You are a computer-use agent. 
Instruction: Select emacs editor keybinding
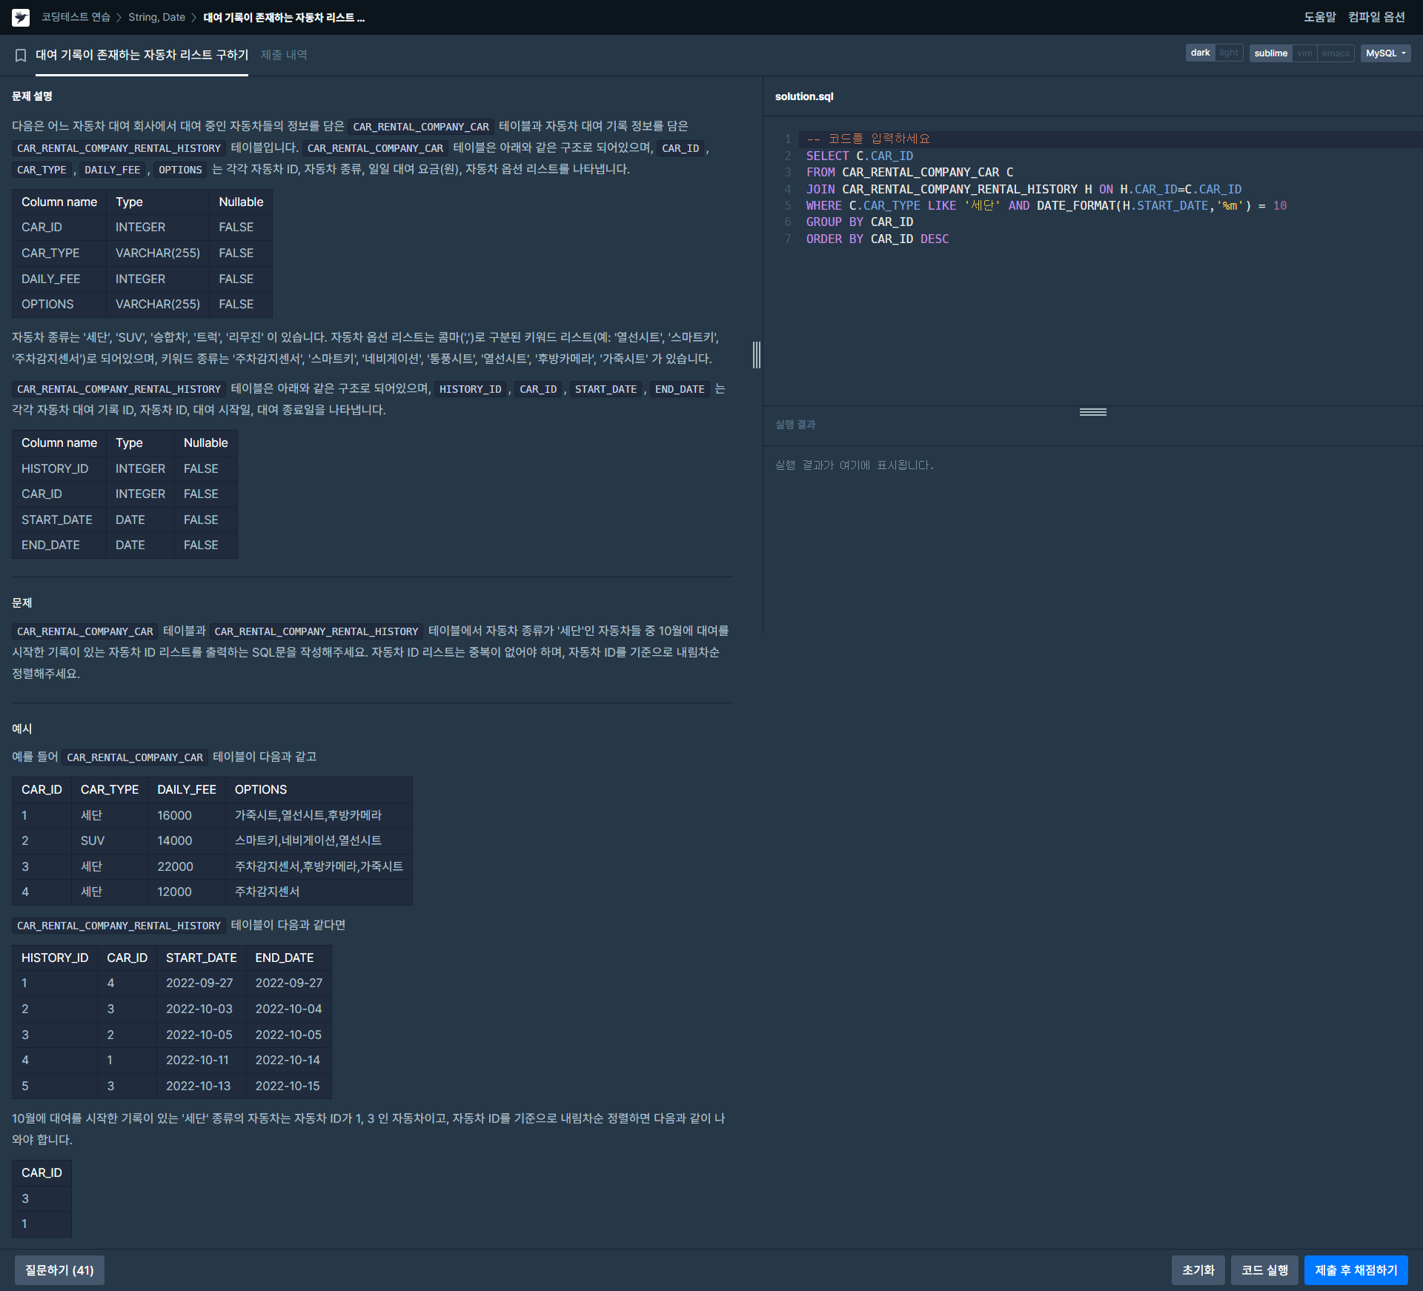pyautogui.click(x=1335, y=53)
